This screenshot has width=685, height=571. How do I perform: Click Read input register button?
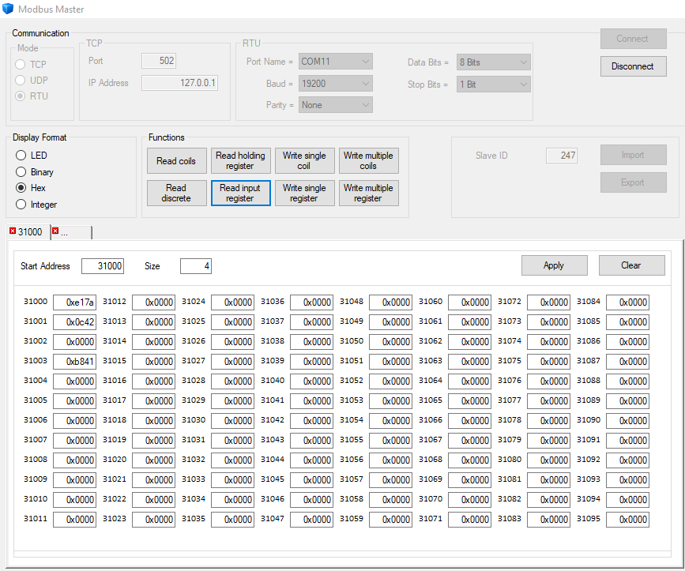241,193
